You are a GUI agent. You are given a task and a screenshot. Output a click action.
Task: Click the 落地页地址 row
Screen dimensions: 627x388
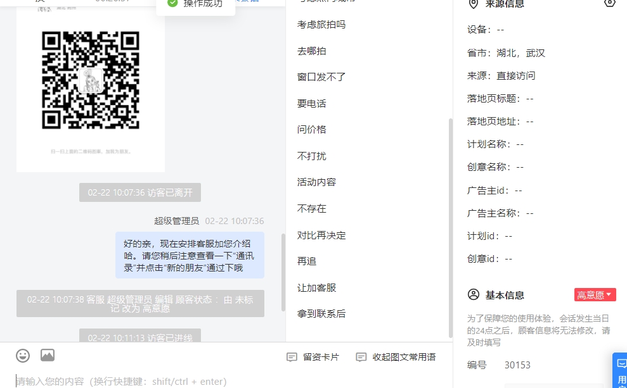(500, 122)
